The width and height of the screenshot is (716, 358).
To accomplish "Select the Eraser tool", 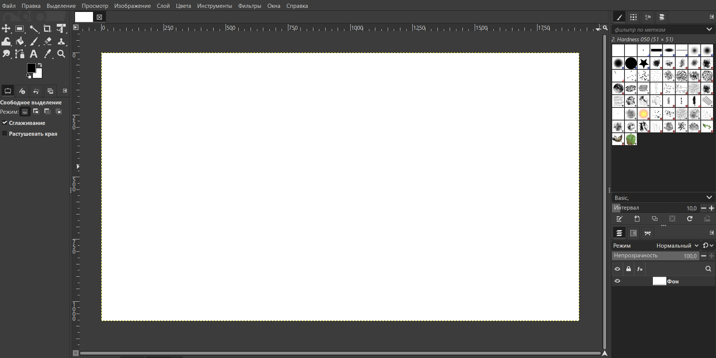I will click(x=47, y=41).
